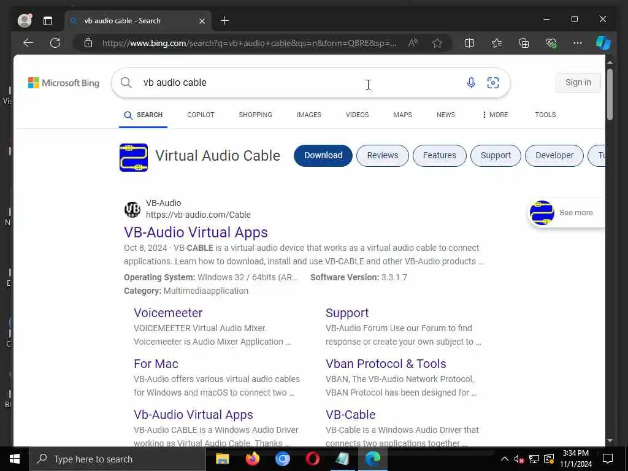Refresh the Bing search page

pyautogui.click(x=55, y=43)
